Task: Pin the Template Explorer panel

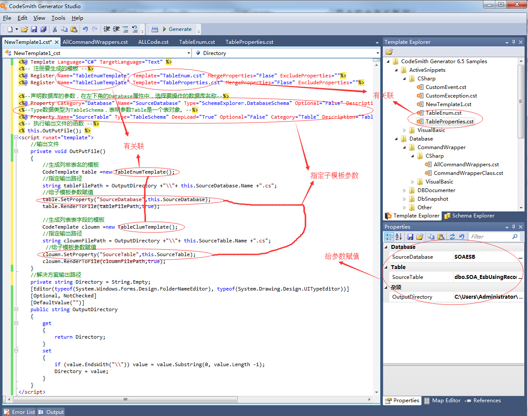Action: click(x=514, y=42)
